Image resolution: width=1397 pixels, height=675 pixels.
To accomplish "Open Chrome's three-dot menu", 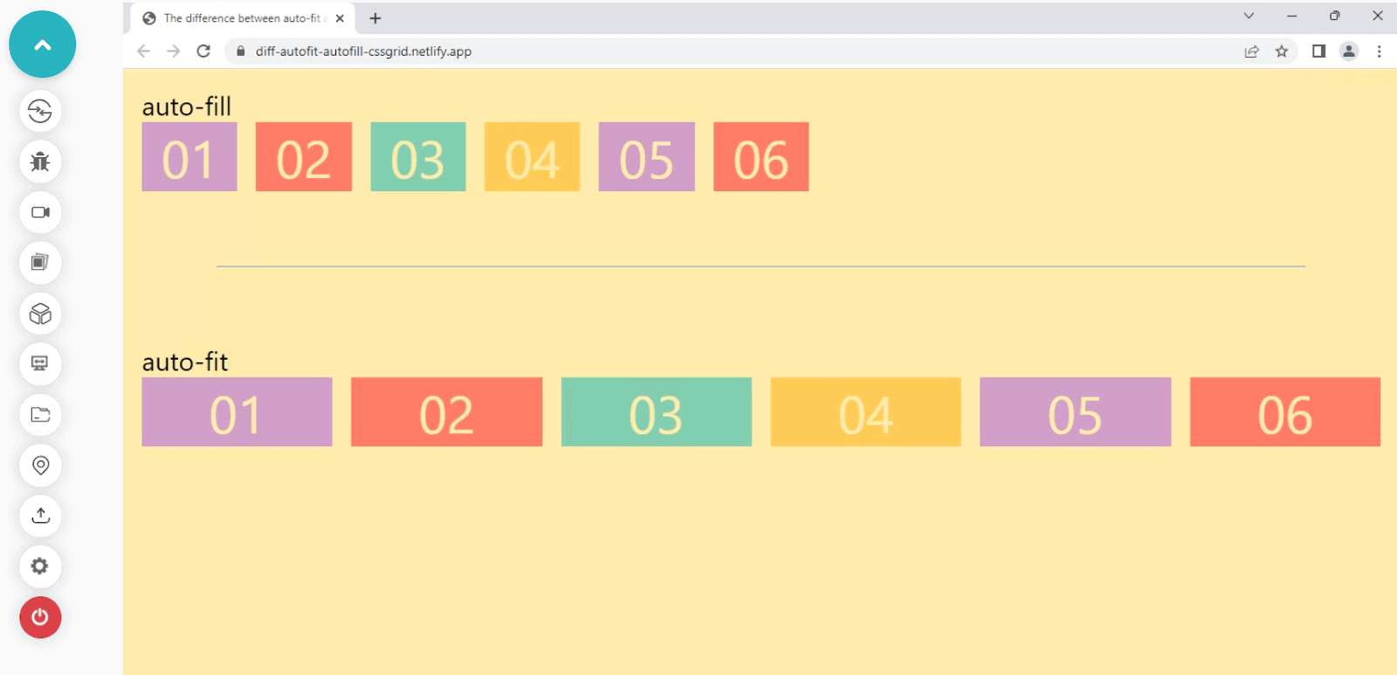I will click(1380, 52).
